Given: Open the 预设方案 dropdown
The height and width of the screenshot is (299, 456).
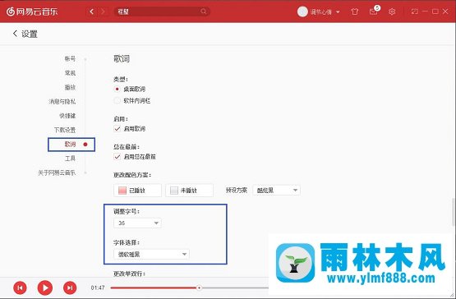Looking at the screenshot, I should 277,191.
